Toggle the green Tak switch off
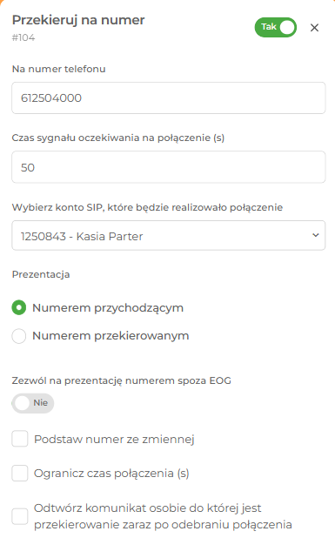335x538 pixels. pos(275,28)
